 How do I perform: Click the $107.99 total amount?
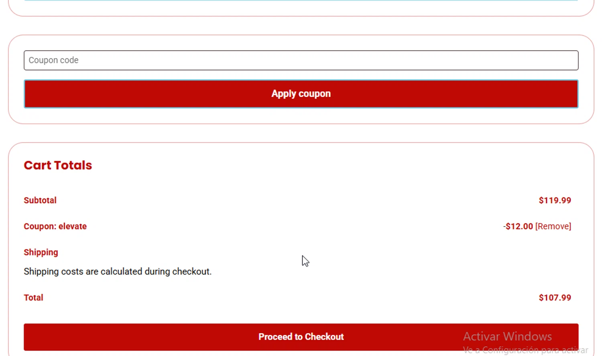(555, 297)
